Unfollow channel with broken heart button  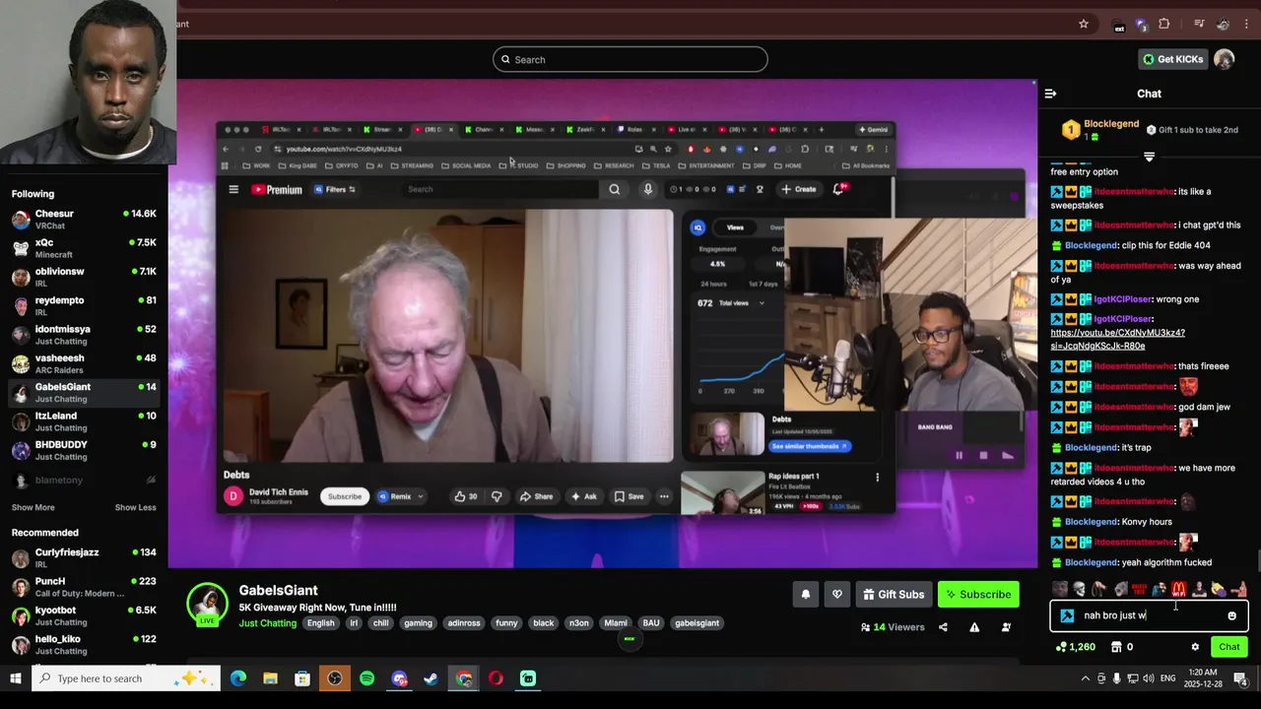click(837, 594)
